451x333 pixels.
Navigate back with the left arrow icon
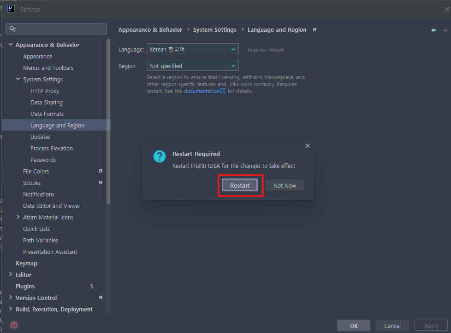[433, 30]
